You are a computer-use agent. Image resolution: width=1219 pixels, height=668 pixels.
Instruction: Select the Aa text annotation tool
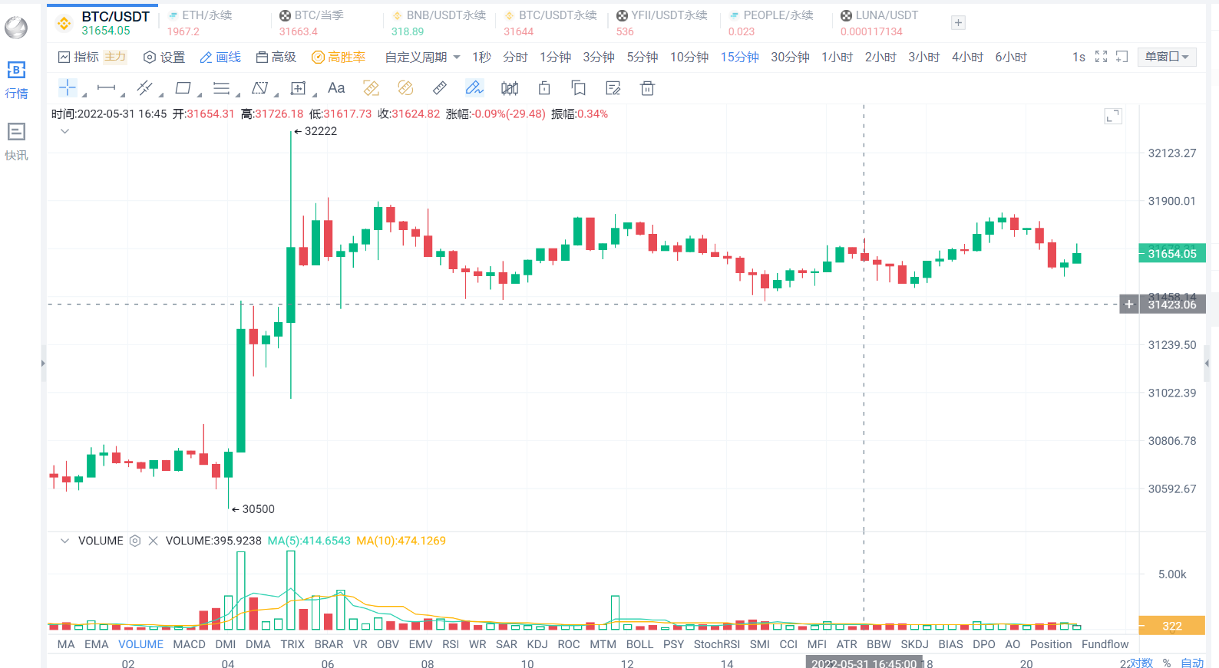click(x=336, y=88)
